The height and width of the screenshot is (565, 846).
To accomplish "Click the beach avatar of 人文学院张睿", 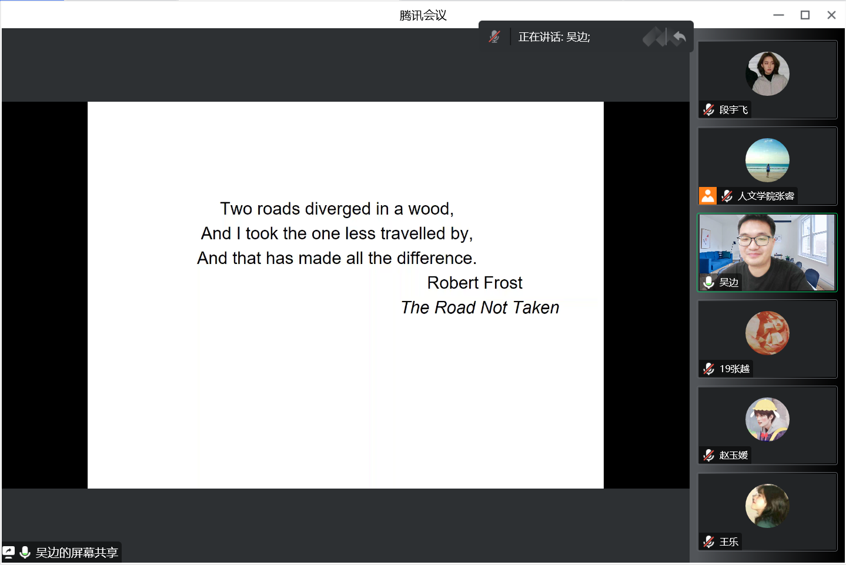I will point(767,160).
